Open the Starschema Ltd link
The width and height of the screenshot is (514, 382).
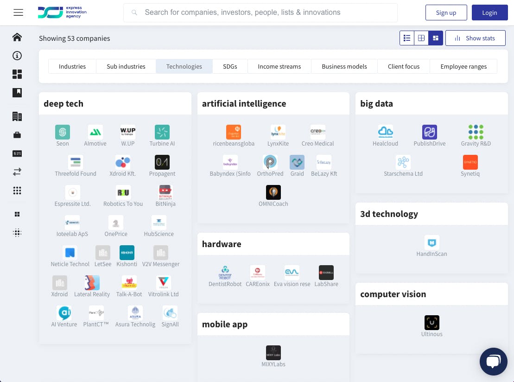(403, 174)
